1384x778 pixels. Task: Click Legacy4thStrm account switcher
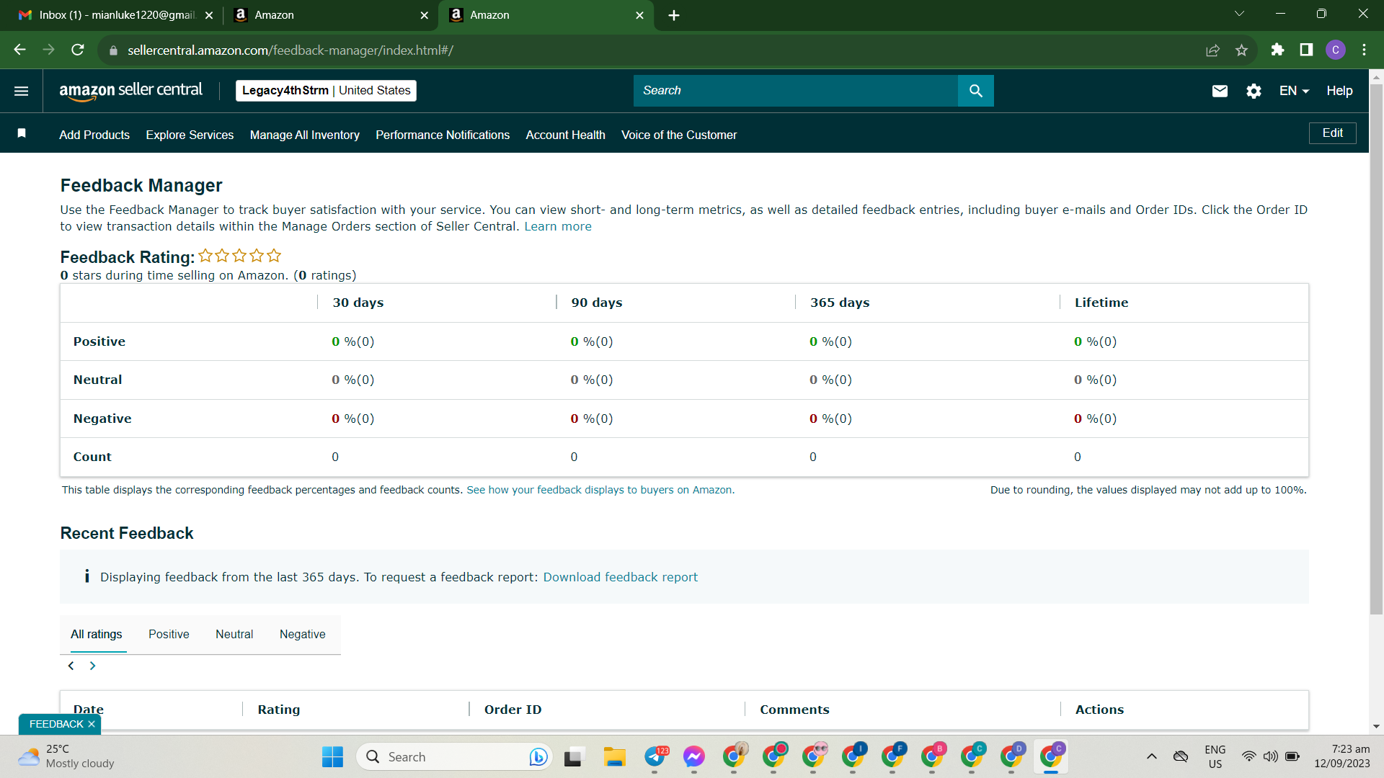pyautogui.click(x=326, y=91)
